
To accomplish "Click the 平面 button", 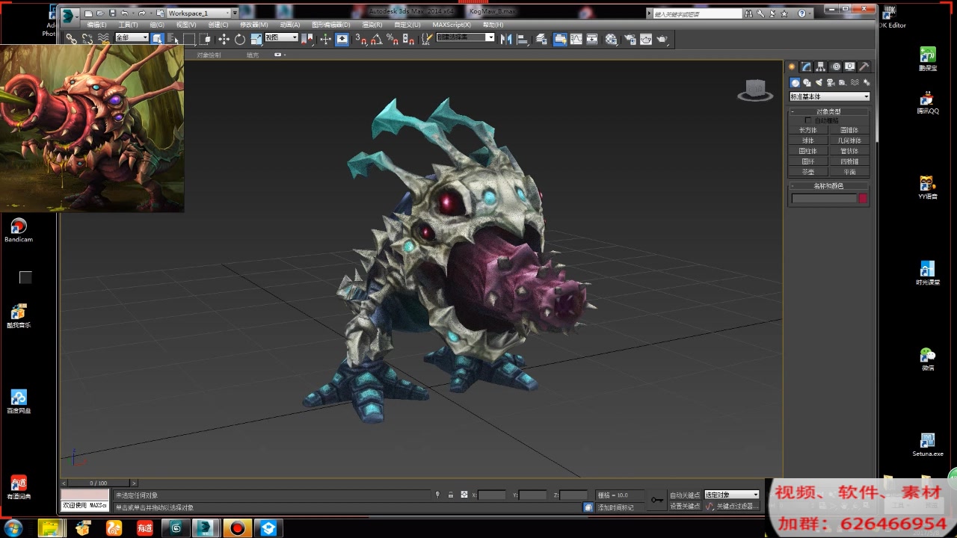I will click(849, 172).
